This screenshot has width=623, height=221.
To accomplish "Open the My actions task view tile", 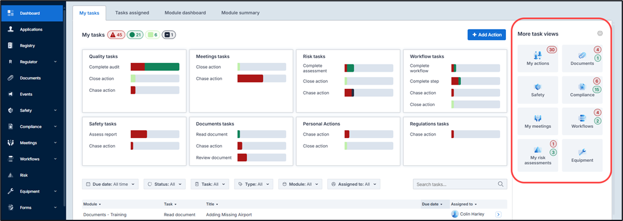I will tap(537, 59).
